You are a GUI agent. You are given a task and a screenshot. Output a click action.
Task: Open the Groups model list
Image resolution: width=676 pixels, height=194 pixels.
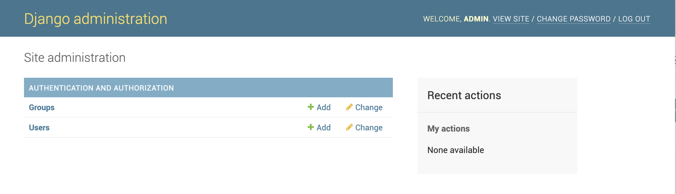(42, 107)
